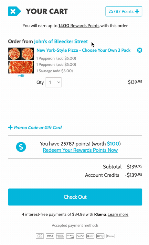149x245 pixels.
Task: Close the cart with the X arrow icon
Action: pos(14,11)
